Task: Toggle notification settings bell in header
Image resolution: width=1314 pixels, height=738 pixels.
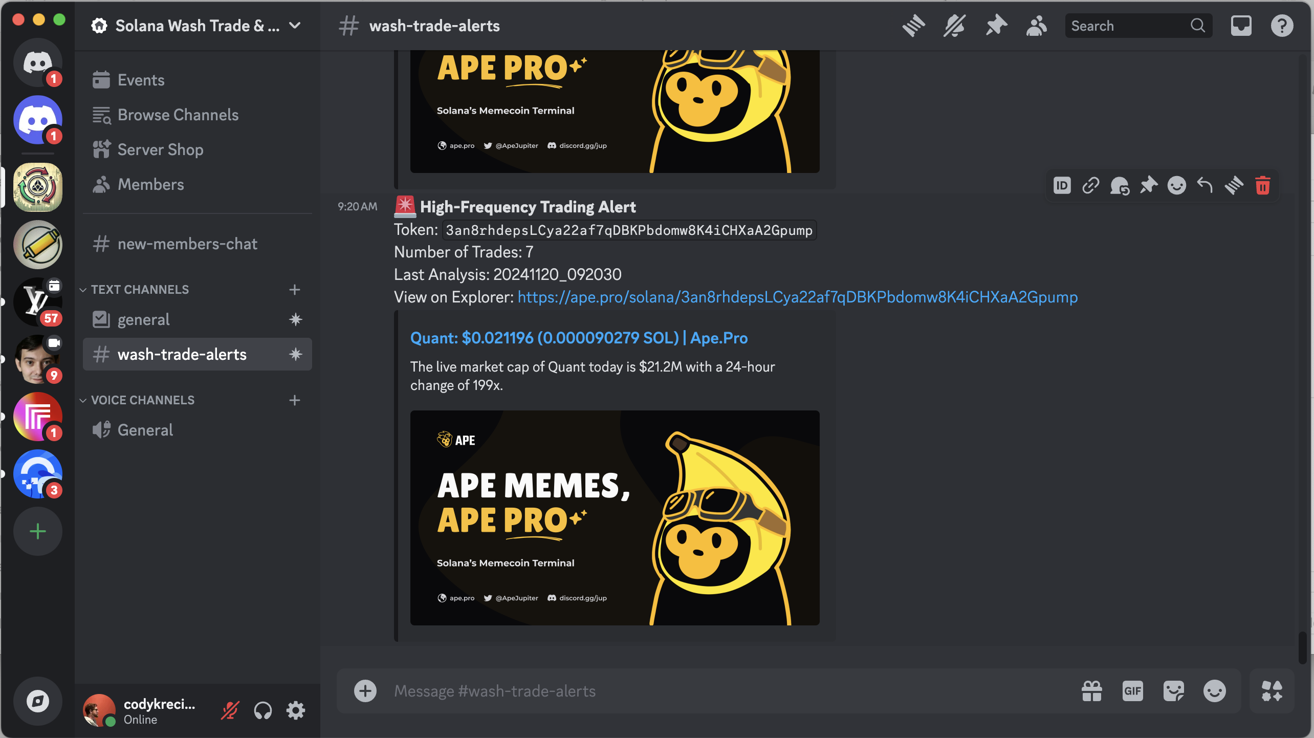Action: click(x=955, y=26)
